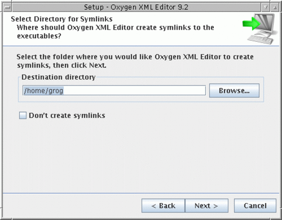Image resolution: width=282 pixels, height=220 pixels.
Task: Click the Destination directory group label
Action: (58, 77)
